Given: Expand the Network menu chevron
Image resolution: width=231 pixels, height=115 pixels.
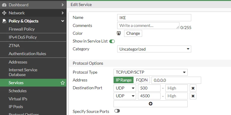Looking at the screenshot, I should 63,13.
